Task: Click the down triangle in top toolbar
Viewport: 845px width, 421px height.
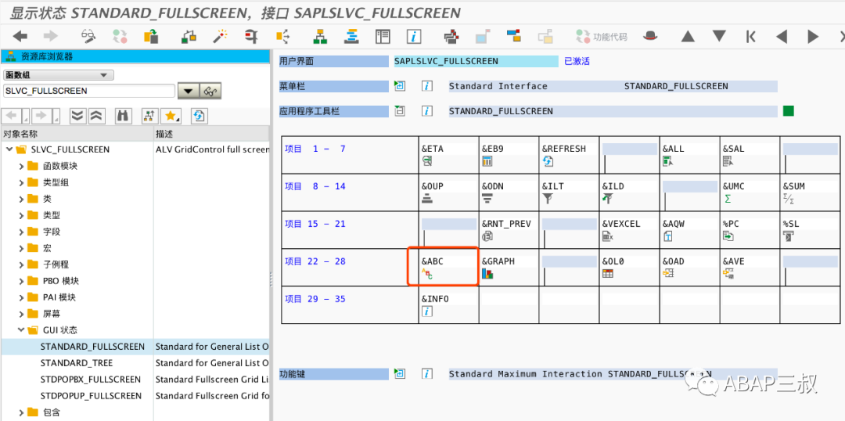Action: click(x=719, y=37)
